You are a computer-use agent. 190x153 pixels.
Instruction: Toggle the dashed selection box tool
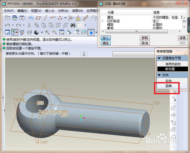tap(80, 25)
